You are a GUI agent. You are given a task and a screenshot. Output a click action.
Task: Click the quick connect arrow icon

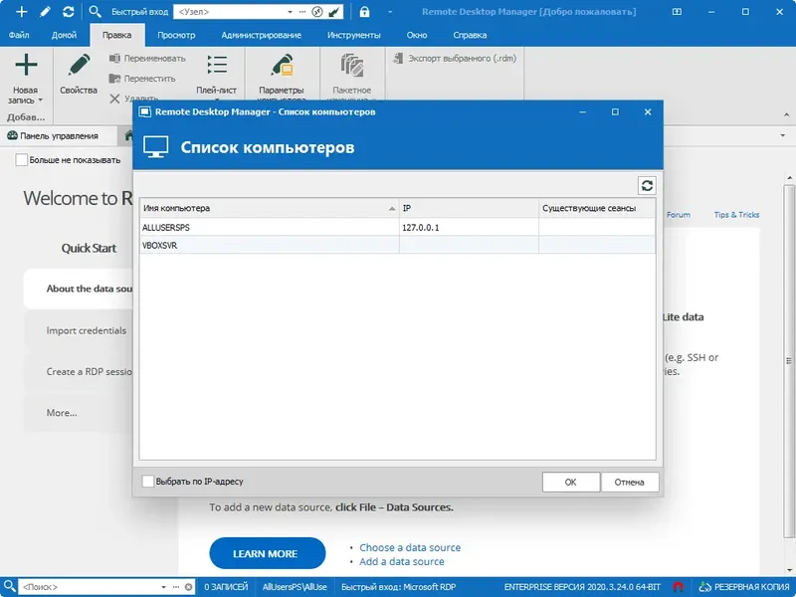[335, 12]
